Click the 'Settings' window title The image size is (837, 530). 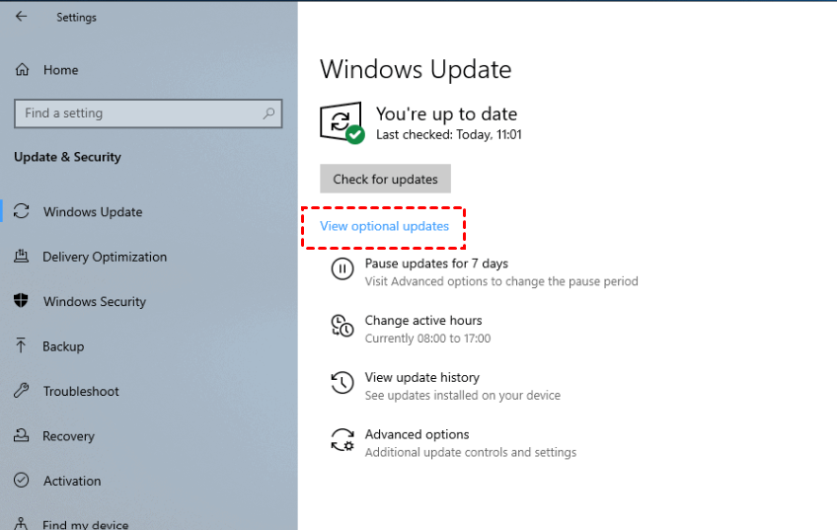(x=76, y=17)
